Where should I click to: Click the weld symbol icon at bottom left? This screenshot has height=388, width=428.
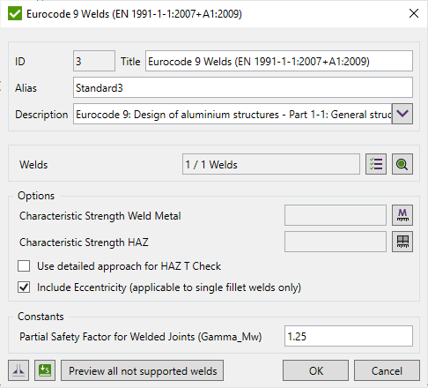(x=18, y=370)
